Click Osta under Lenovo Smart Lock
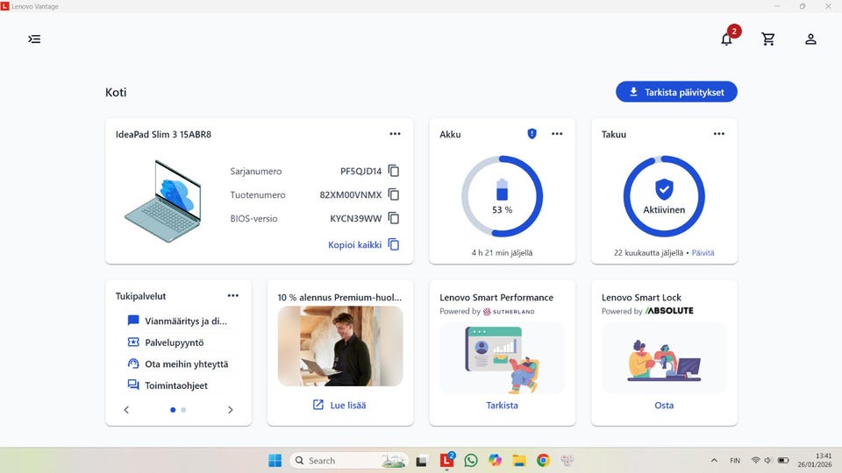This screenshot has width=842, height=473. [664, 406]
